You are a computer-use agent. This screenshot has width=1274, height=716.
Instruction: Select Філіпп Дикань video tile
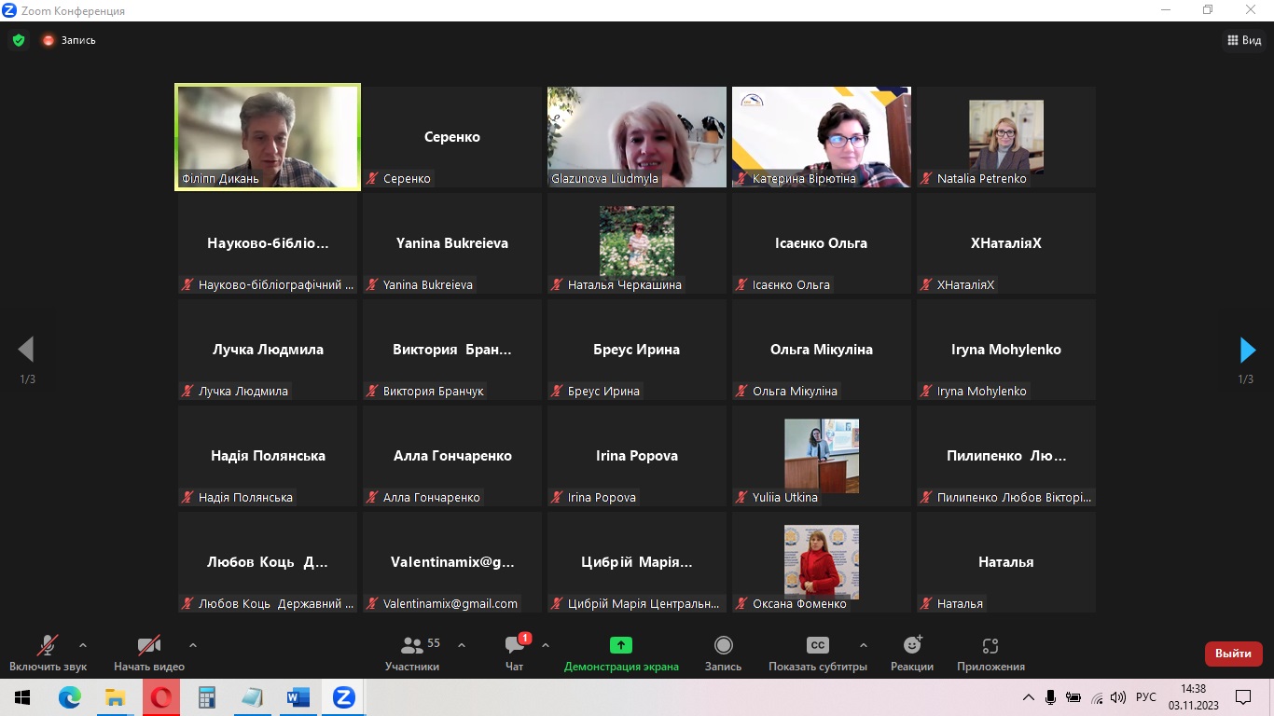(268, 137)
